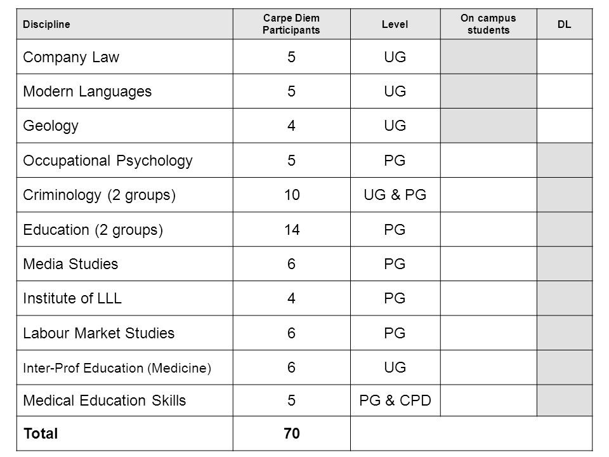Click the Total participants value 70
Viewport: 609px width, 457px height.
291,434
